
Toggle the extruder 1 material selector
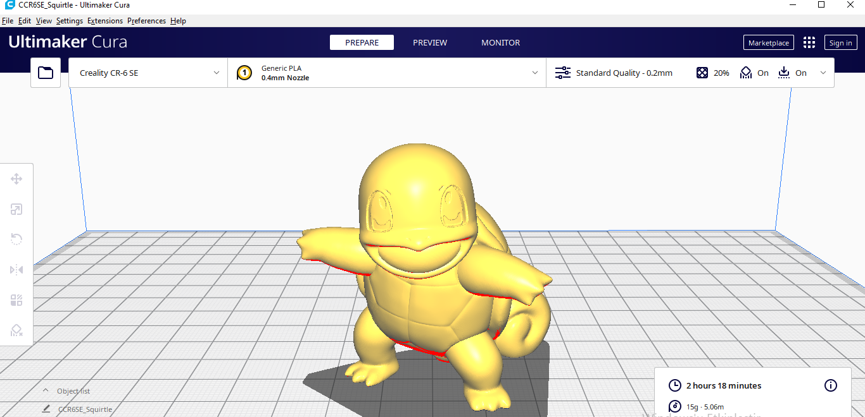coord(244,73)
